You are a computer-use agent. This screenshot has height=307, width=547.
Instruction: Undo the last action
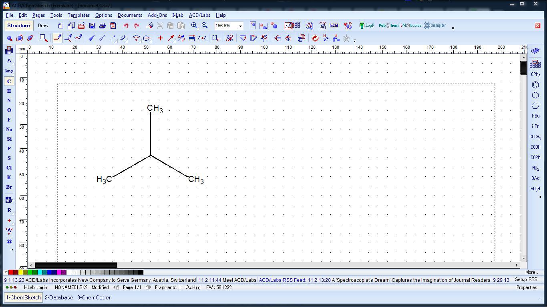126,26
